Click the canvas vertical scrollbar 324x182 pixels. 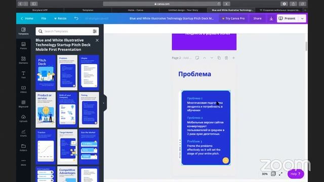[306, 46]
